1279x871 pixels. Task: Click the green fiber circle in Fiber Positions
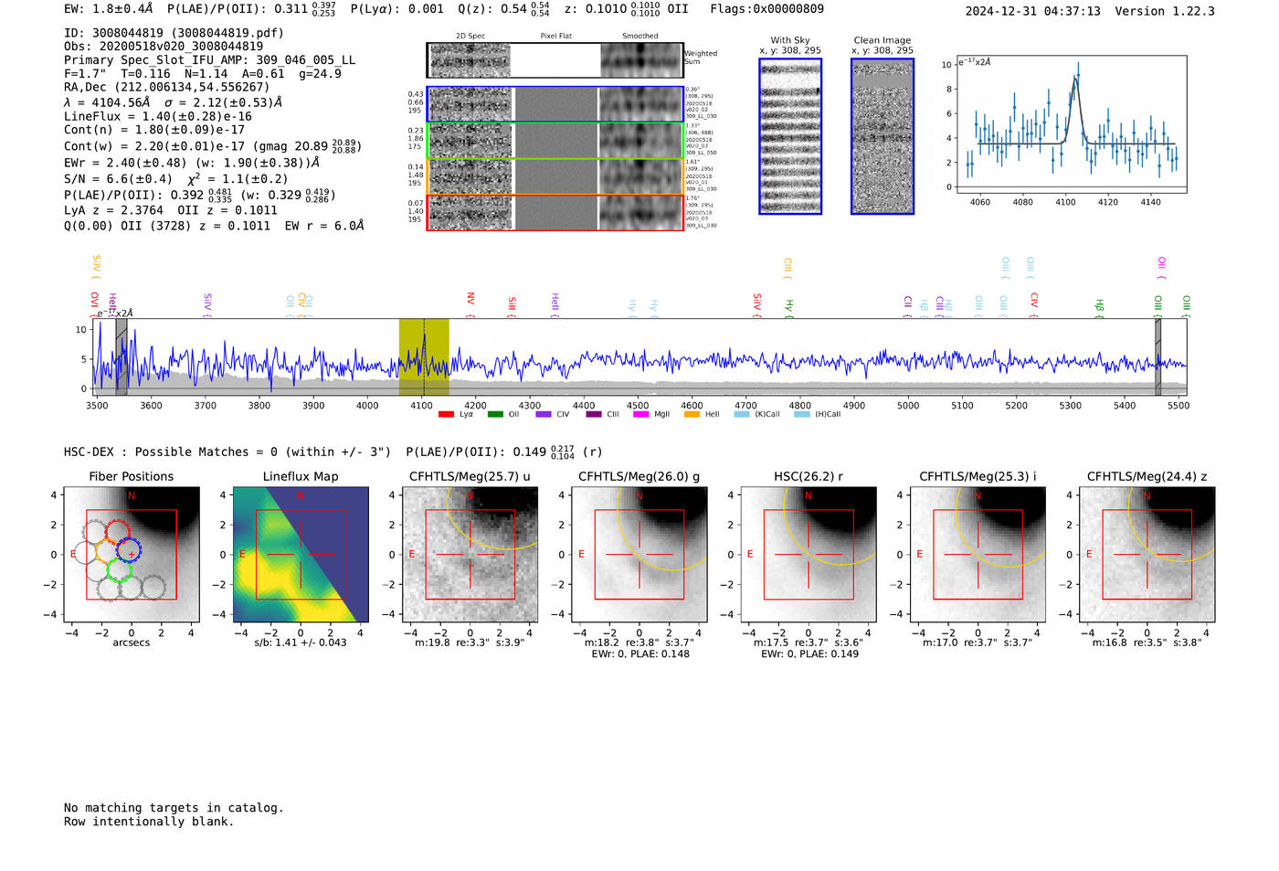tap(121, 571)
